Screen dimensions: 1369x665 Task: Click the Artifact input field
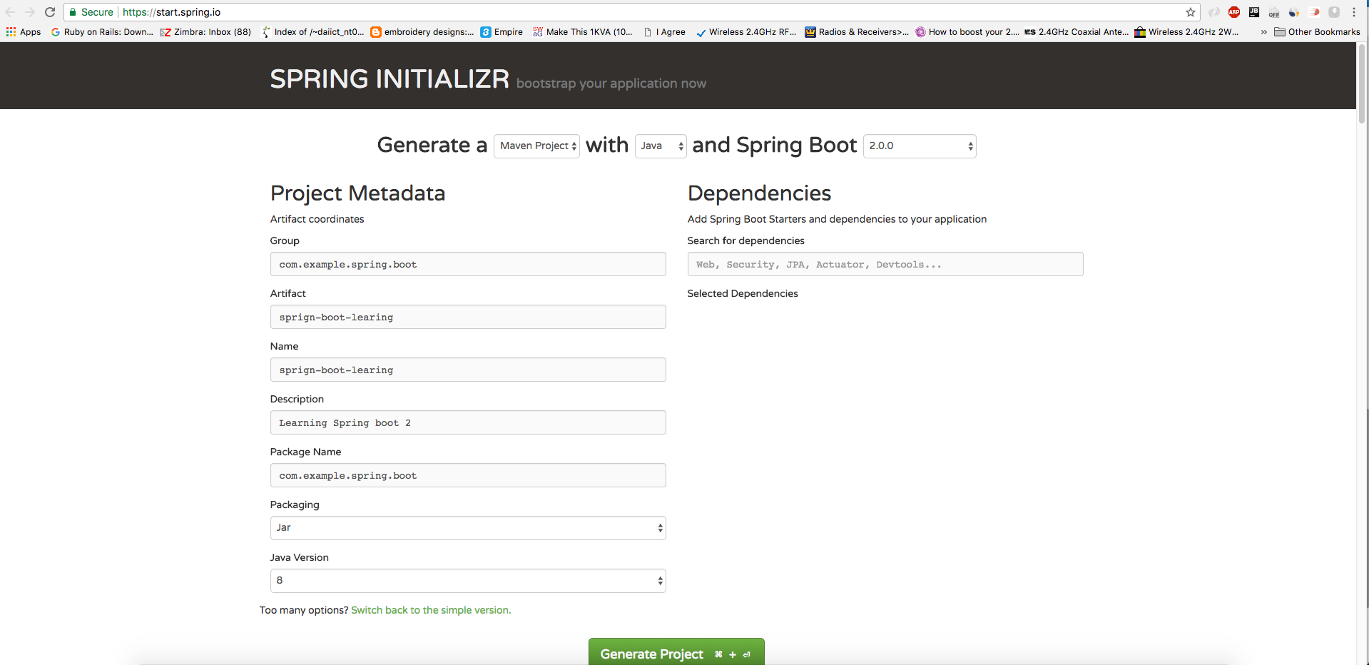pos(468,317)
